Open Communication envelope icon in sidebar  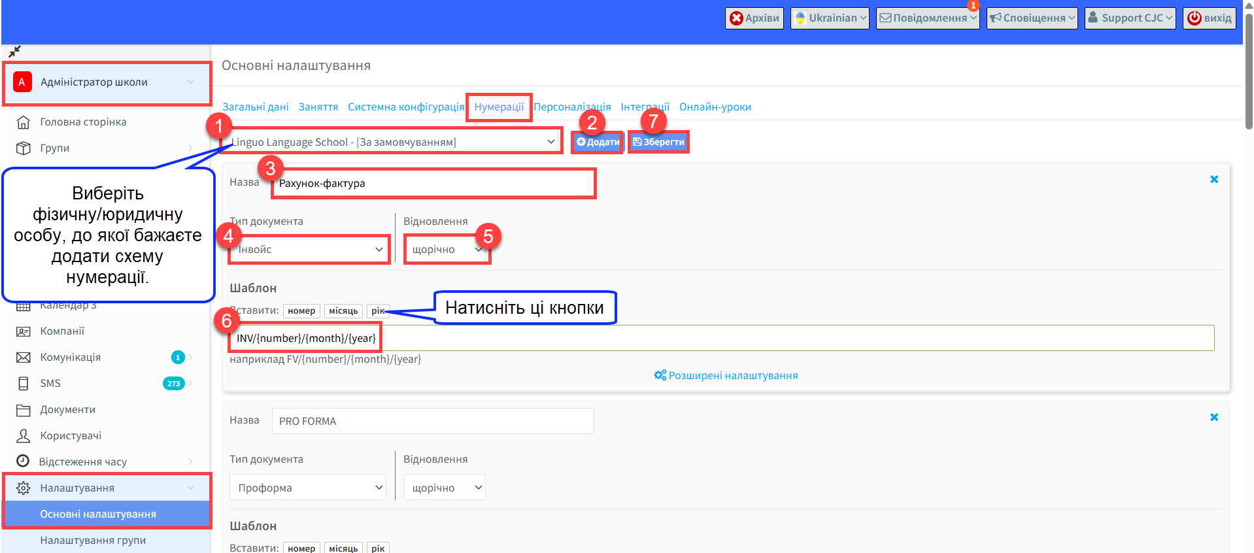point(23,358)
